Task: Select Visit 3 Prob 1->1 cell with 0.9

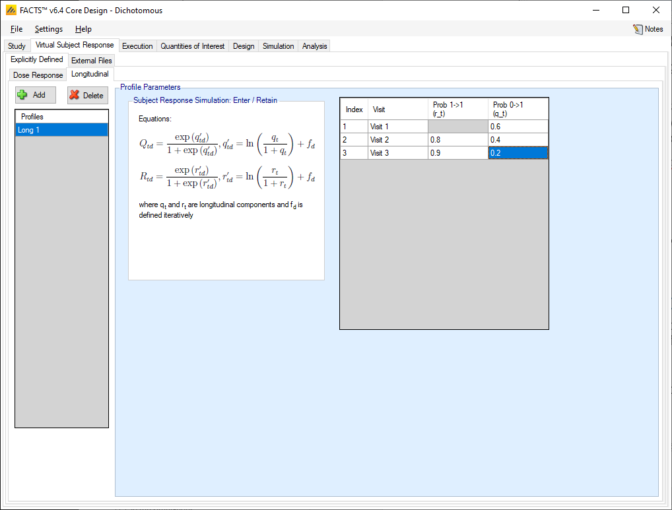Action: [457, 153]
